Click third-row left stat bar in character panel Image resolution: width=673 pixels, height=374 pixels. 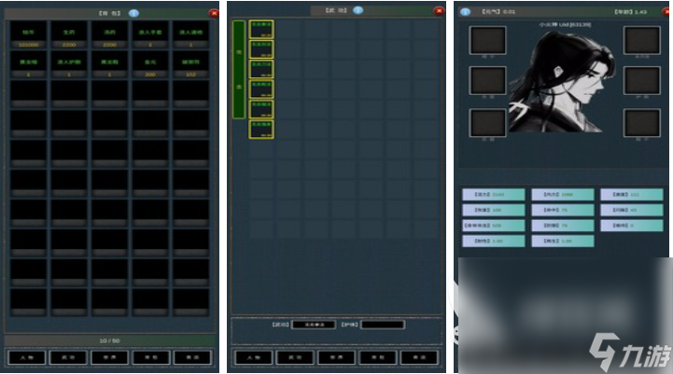[494, 226]
